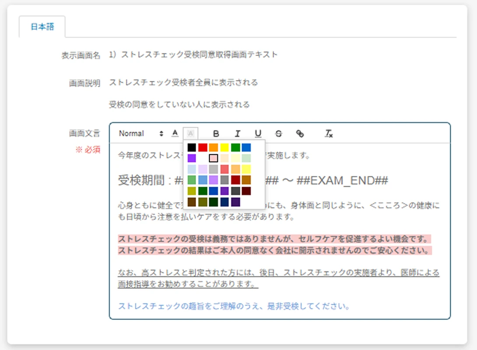477x350 pixels.
Task: Pick the charcoal dark gray swatch
Action: coord(235,191)
